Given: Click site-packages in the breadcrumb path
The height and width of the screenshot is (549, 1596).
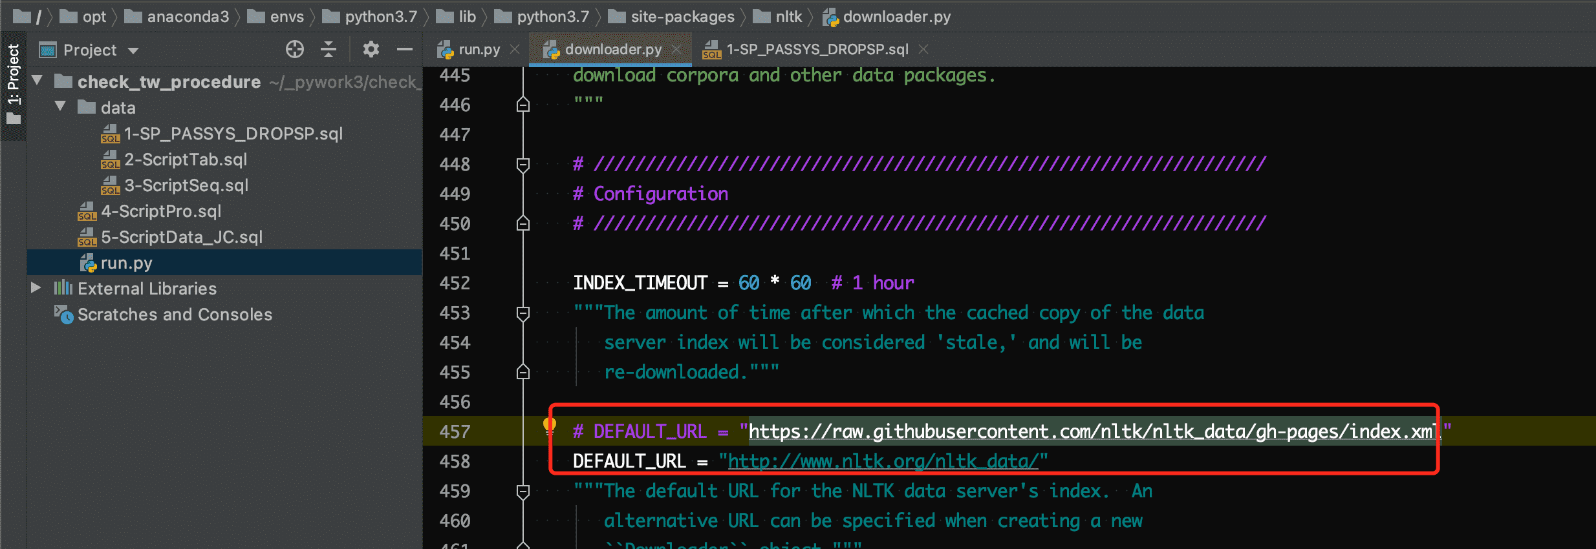Looking at the screenshot, I should (x=682, y=17).
